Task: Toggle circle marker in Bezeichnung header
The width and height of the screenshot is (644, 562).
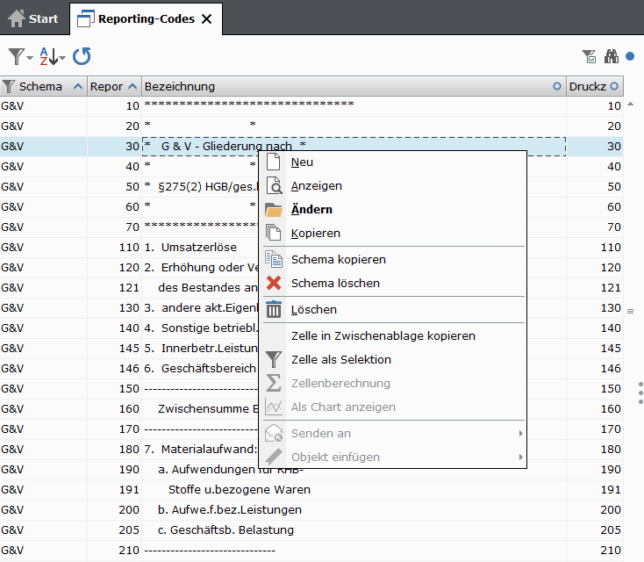Action: tap(557, 86)
